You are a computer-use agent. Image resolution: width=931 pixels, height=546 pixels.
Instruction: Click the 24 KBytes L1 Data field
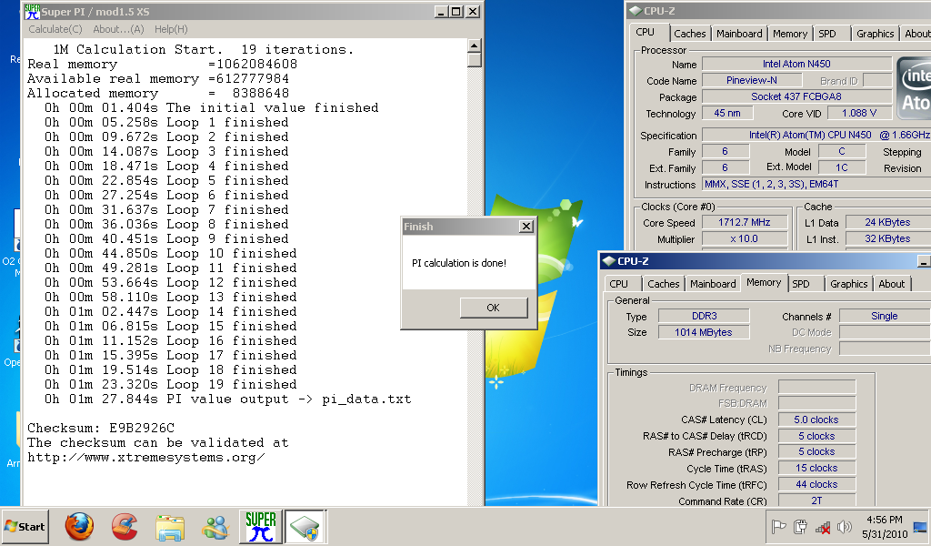[888, 222]
